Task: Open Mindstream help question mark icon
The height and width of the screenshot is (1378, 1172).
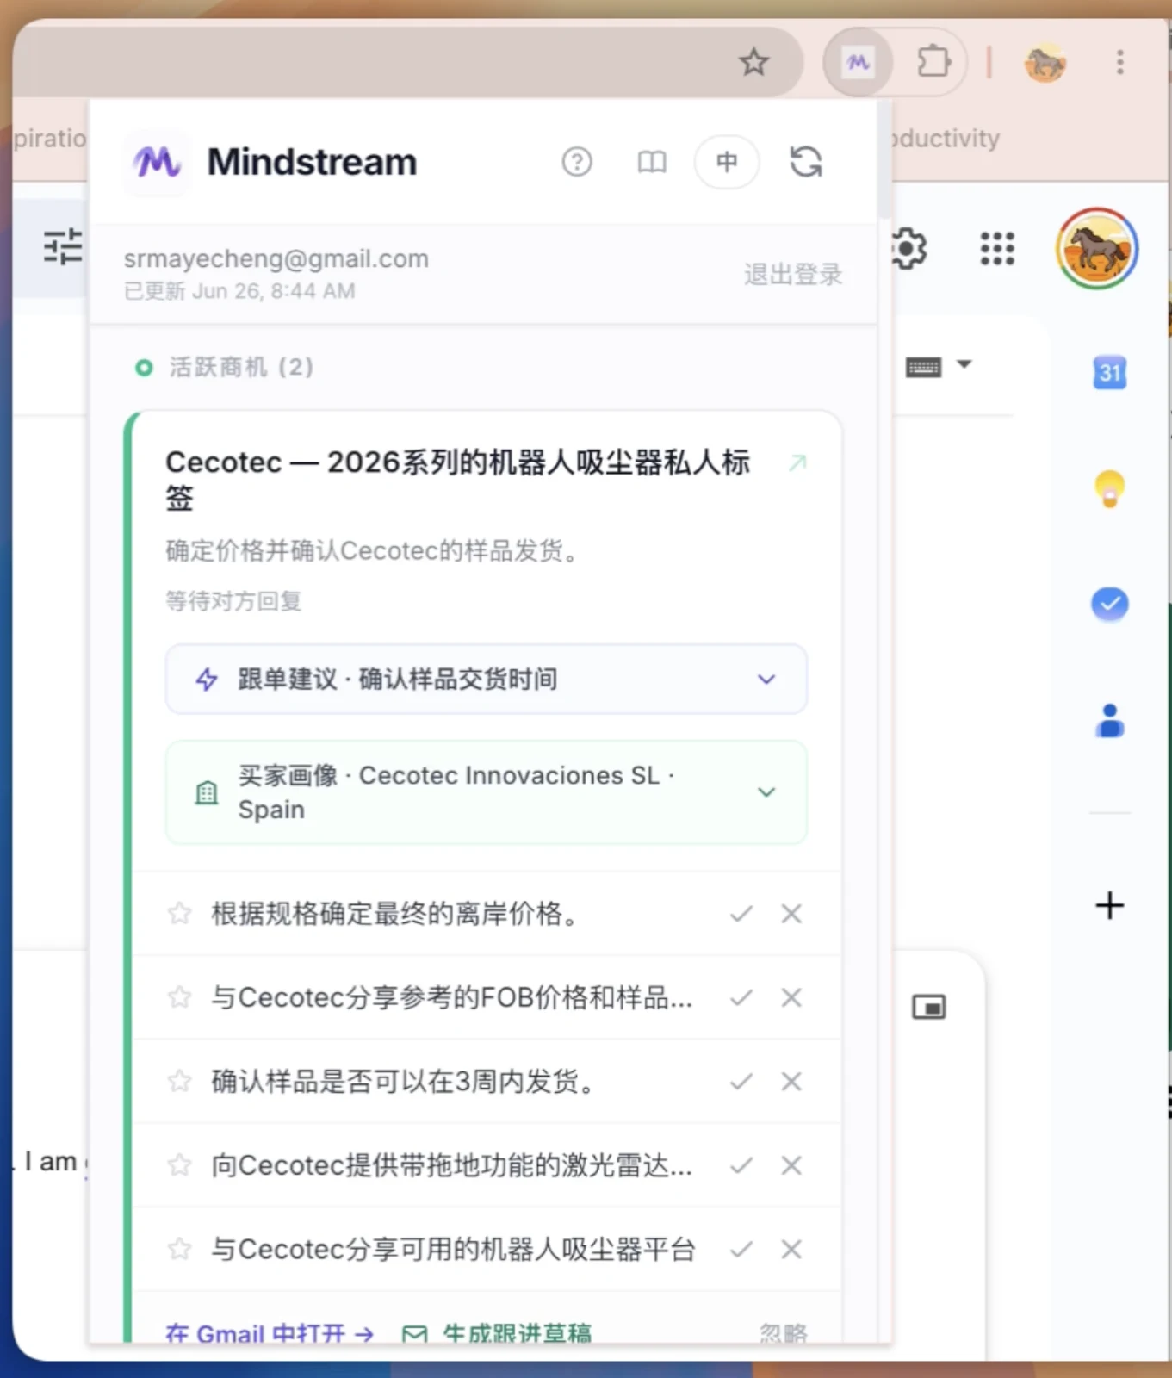Action: point(577,161)
